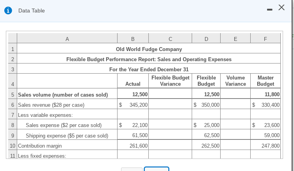Click actual sales expense 22,100
Image resolution: width=294 pixels, height=171 pixels.
click(140, 125)
